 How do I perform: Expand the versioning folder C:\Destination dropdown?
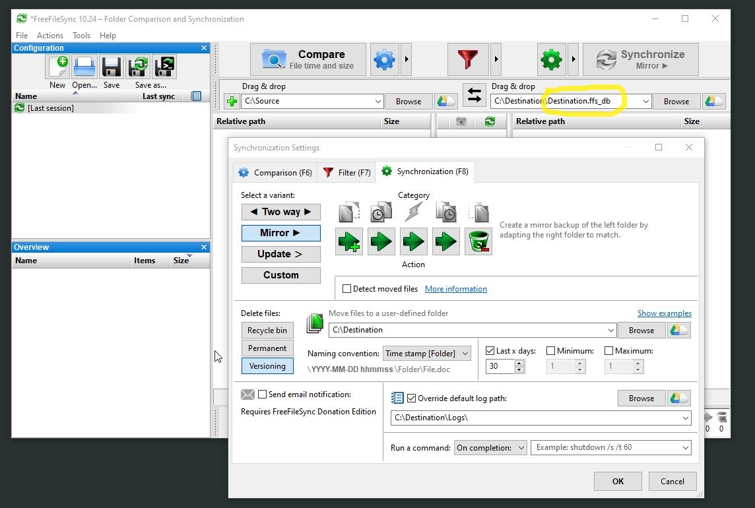click(610, 331)
